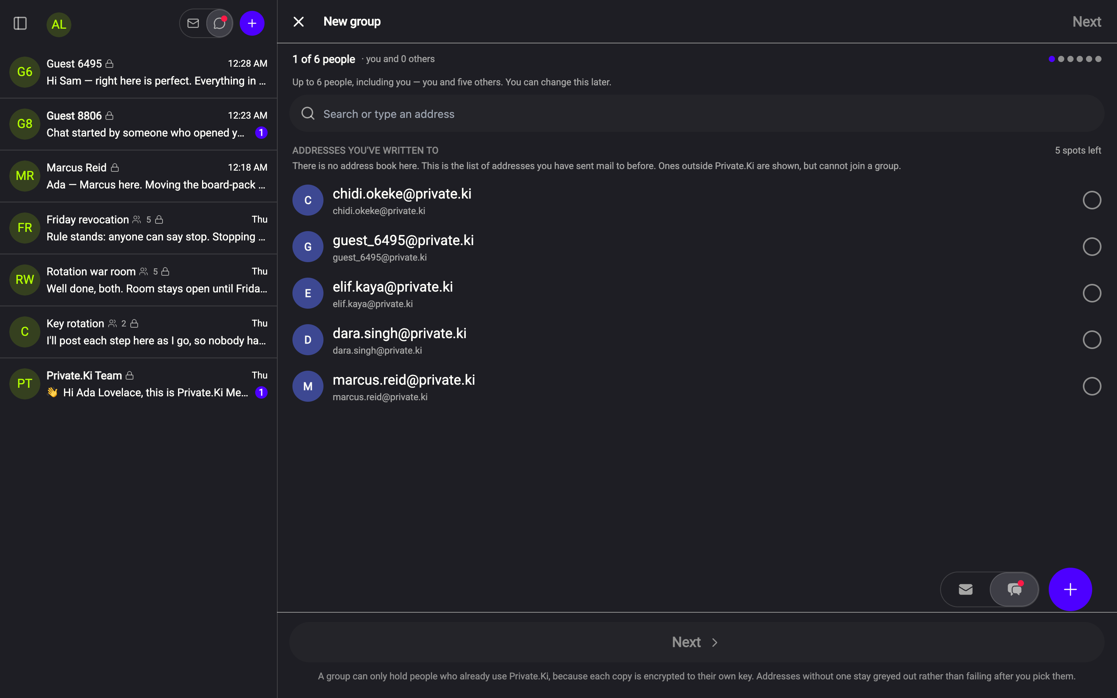This screenshot has height=698, width=1117.
Task: Select dara.singh@private.ki radio circle
Action: pyautogui.click(x=1092, y=340)
